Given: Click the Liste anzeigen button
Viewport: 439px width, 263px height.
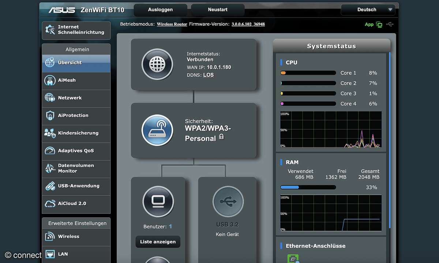Looking at the screenshot, I should [x=158, y=242].
